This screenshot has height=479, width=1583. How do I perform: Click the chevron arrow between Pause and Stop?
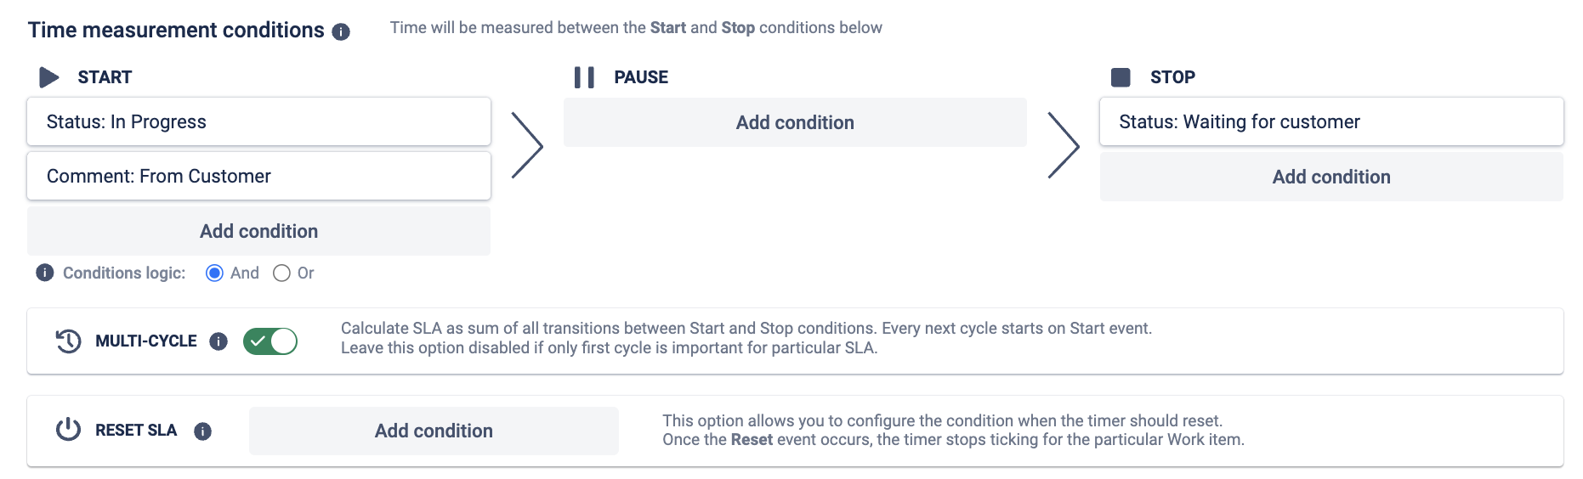tap(1064, 145)
